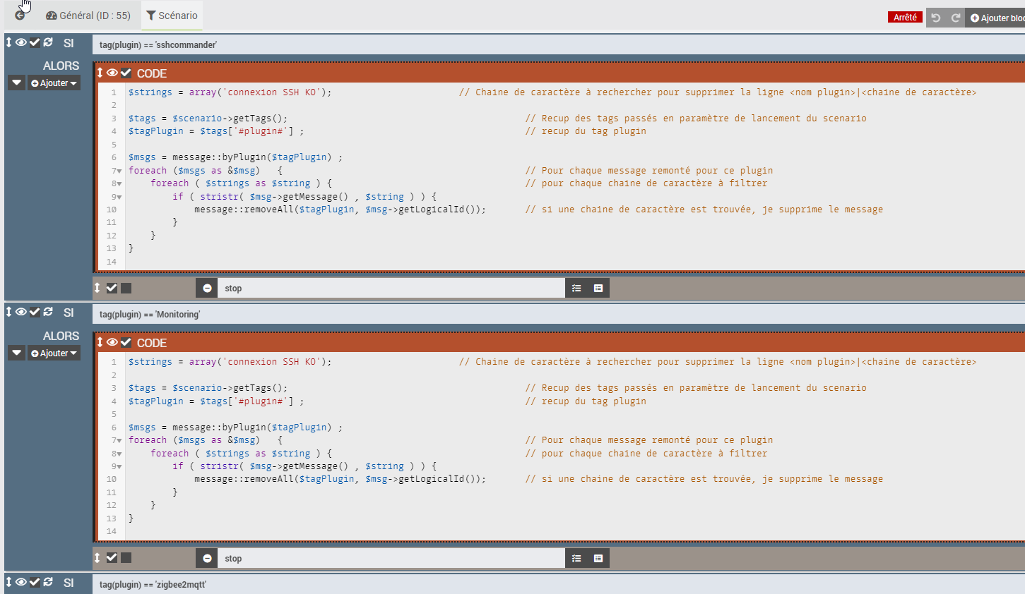
Task: Toggle eye visibility of zigbee2mqtt SI block
Action: pos(21,582)
